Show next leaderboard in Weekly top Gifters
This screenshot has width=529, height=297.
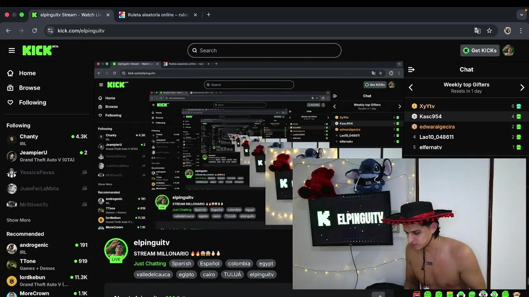pos(522,87)
